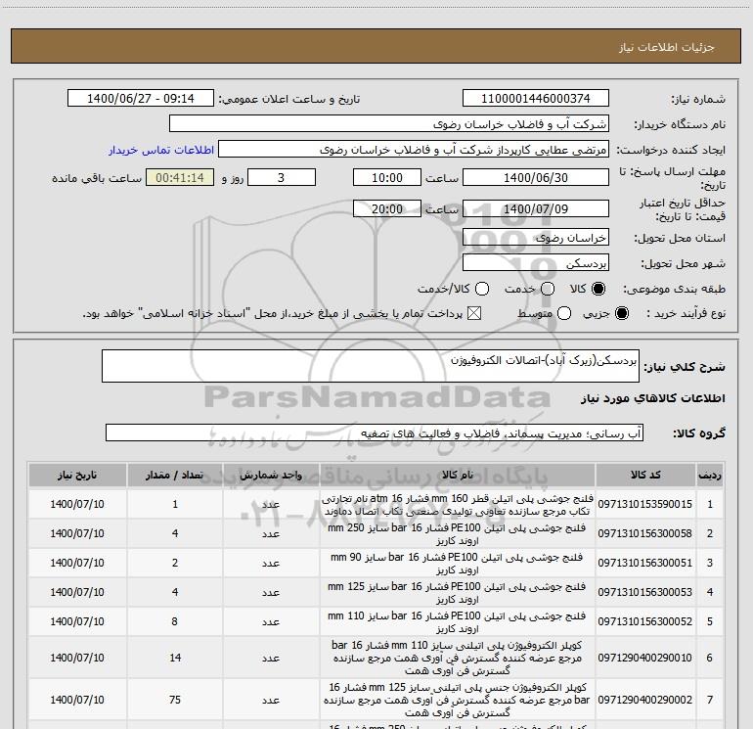Image resolution: width=753 pixels, height=729 pixels.
Task: Click the row 4 flange name سایز 125 mm
Action: 458,593
